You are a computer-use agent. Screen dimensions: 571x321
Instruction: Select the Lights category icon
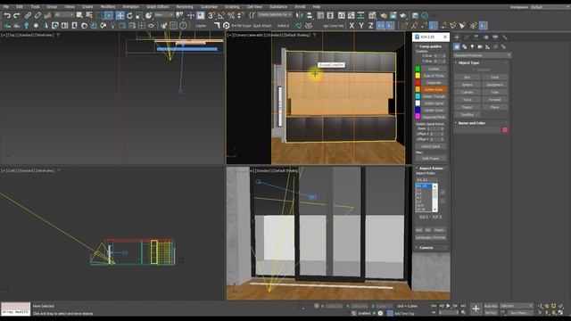(472, 46)
